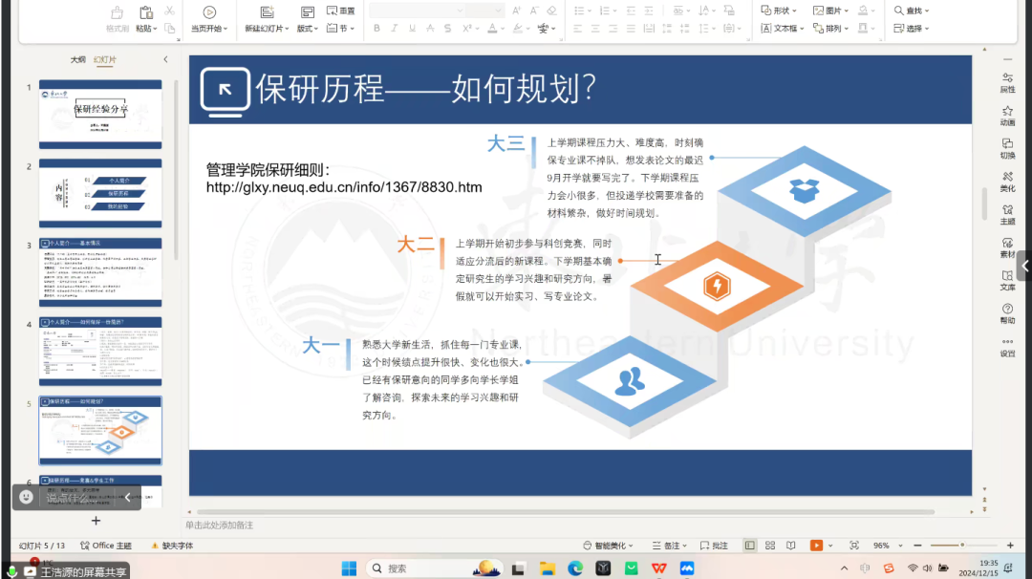
Task: Open the Library (文库) side panel
Action: pos(1007,281)
